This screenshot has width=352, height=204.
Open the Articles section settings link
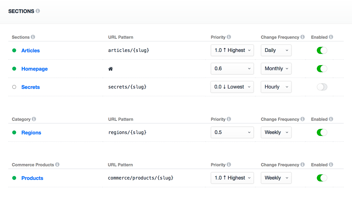point(31,50)
